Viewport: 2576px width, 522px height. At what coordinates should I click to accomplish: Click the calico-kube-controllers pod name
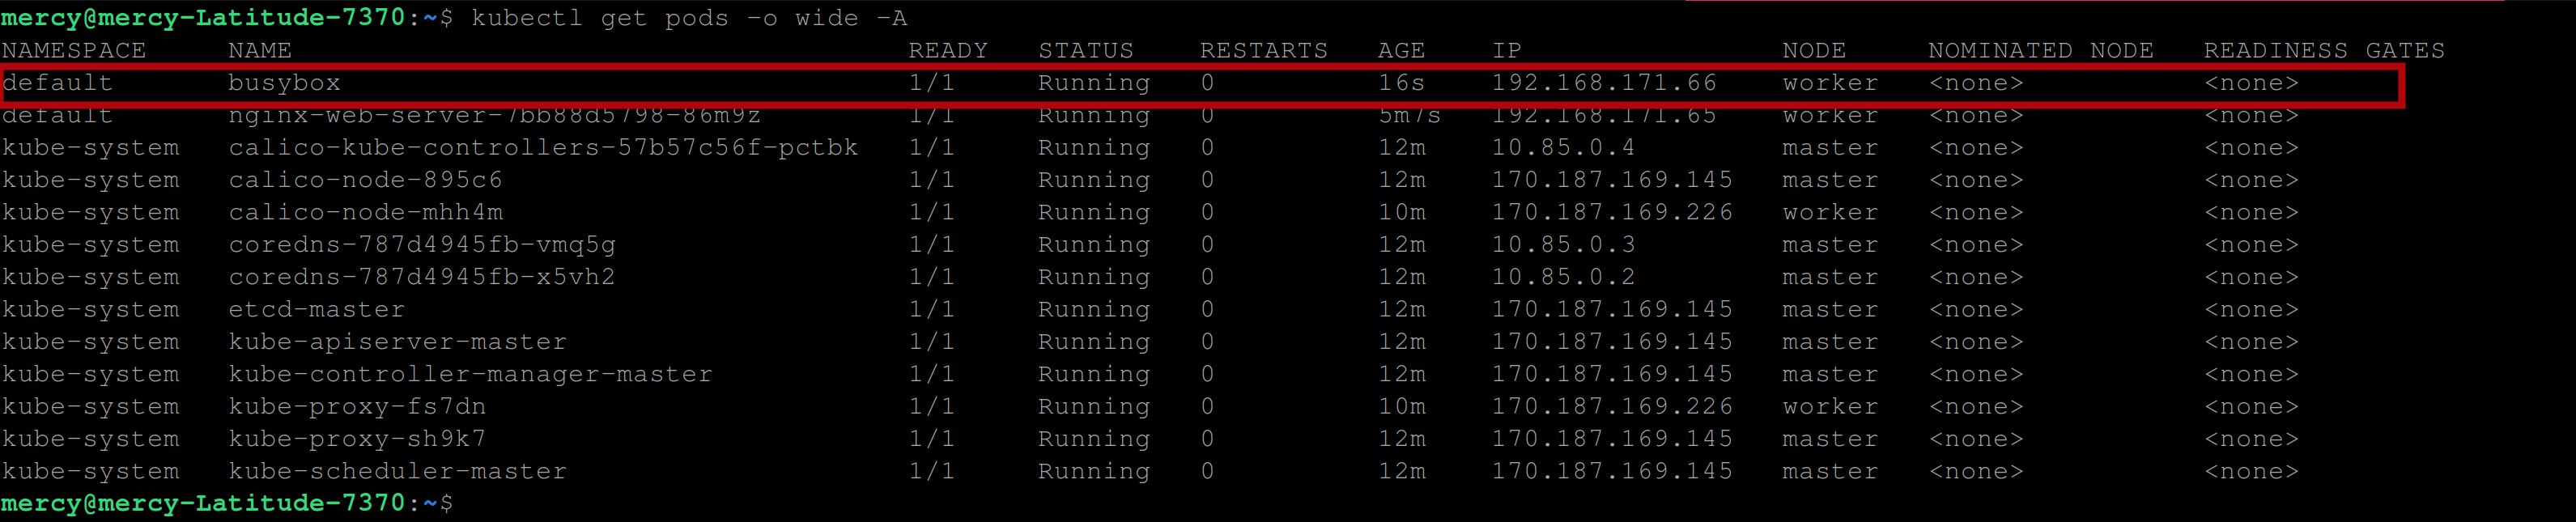click(x=542, y=148)
